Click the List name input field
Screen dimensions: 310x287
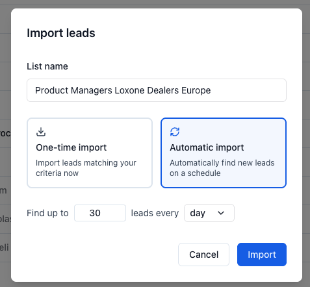click(157, 90)
